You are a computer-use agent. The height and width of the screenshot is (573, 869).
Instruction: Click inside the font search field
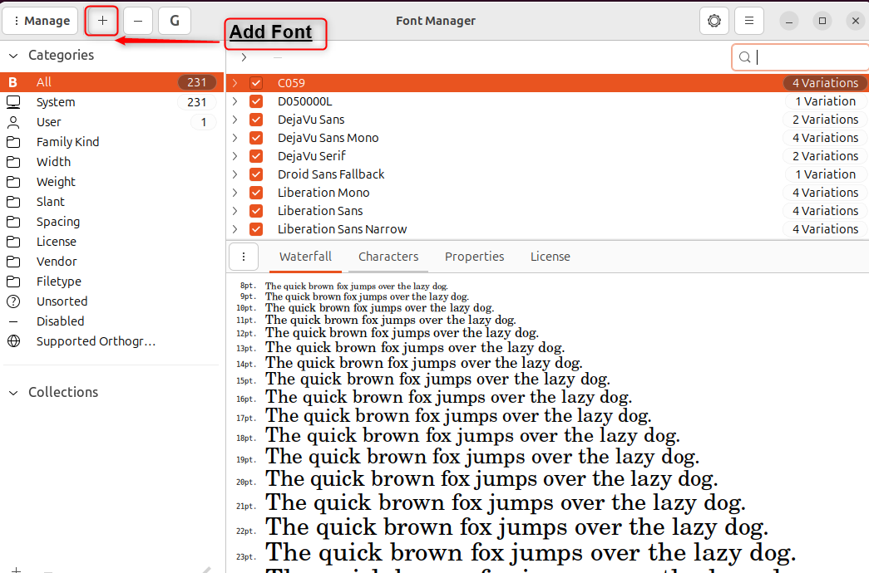[x=798, y=57]
